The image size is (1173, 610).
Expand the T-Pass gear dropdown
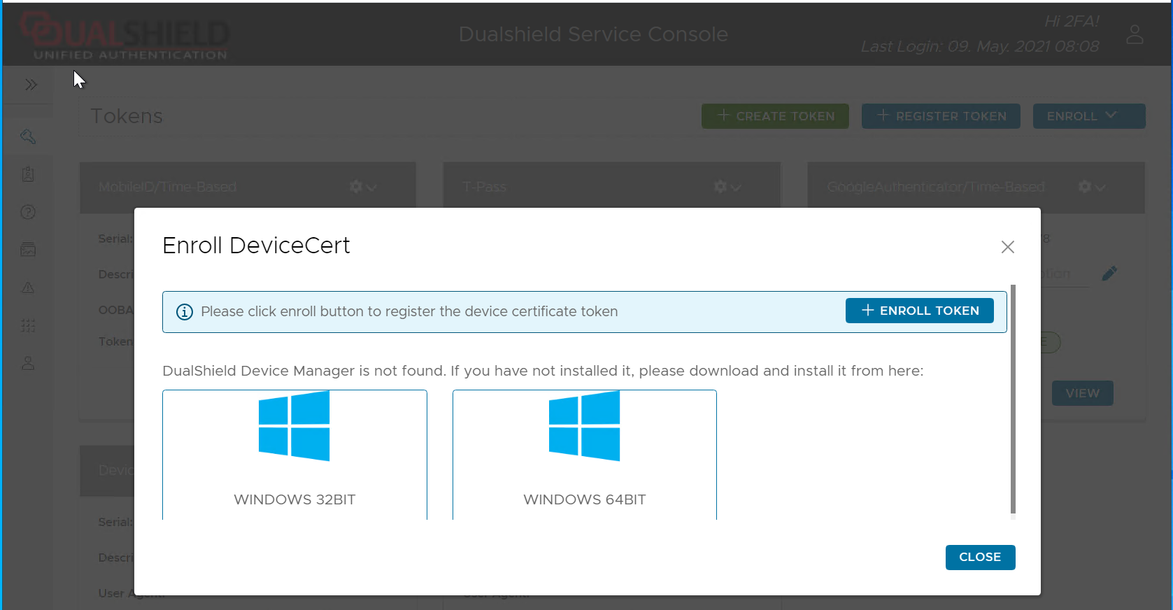tap(727, 187)
